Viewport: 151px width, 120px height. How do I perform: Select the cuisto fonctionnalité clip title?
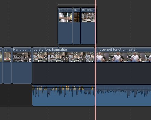tap(50, 49)
